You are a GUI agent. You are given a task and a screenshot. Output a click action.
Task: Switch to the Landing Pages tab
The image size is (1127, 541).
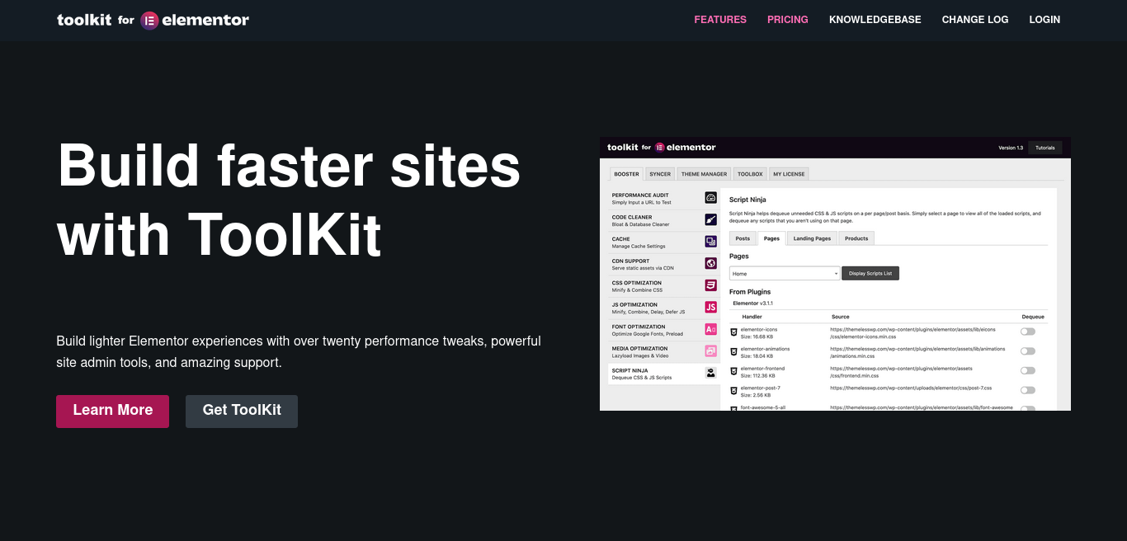click(x=812, y=238)
